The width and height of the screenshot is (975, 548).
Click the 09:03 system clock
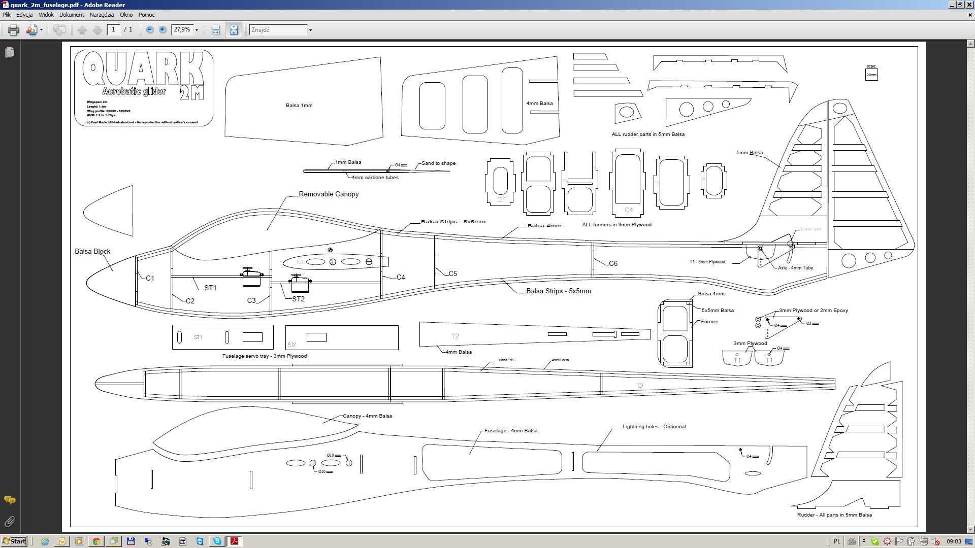pyautogui.click(x=954, y=541)
